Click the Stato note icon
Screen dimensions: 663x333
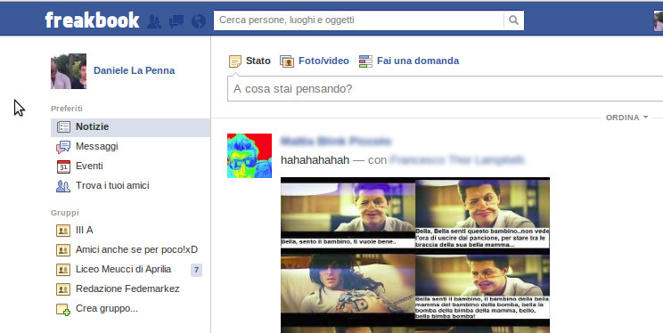[234, 61]
